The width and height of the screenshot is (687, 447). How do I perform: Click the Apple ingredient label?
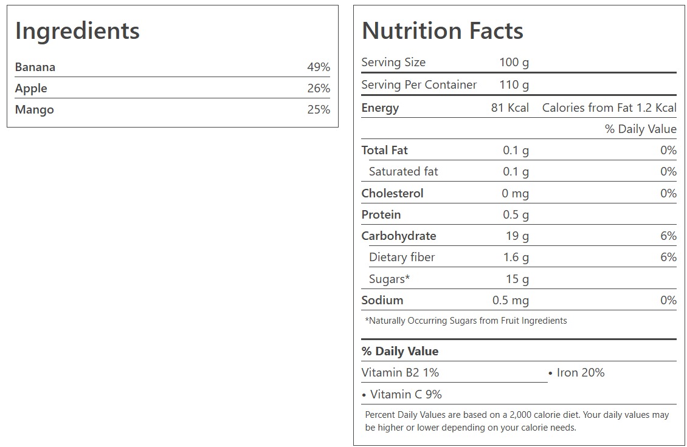pyautogui.click(x=31, y=88)
